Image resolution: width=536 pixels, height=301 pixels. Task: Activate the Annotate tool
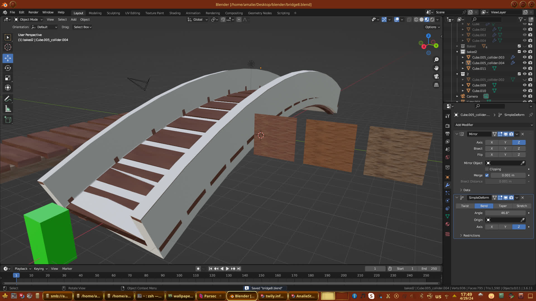pyautogui.click(x=8, y=99)
